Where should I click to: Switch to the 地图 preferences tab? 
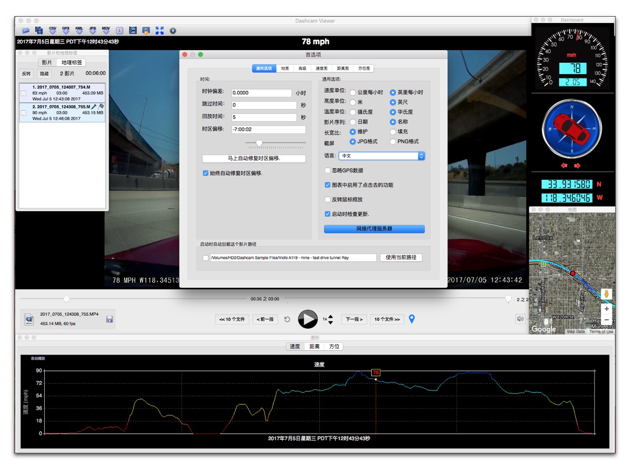(x=285, y=68)
